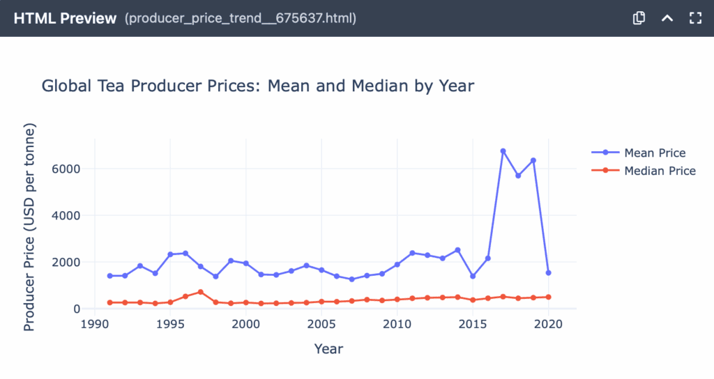Click the 2020 data point on the Mean Price line
The image size is (714, 379).
pos(548,273)
